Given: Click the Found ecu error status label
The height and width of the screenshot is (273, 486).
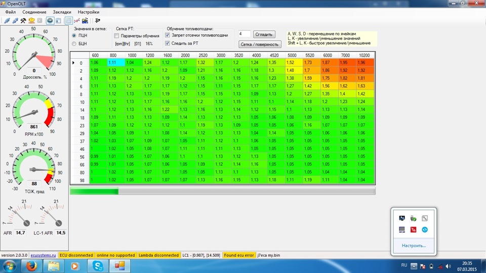Looking at the screenshot, I should tap(238, 255).
